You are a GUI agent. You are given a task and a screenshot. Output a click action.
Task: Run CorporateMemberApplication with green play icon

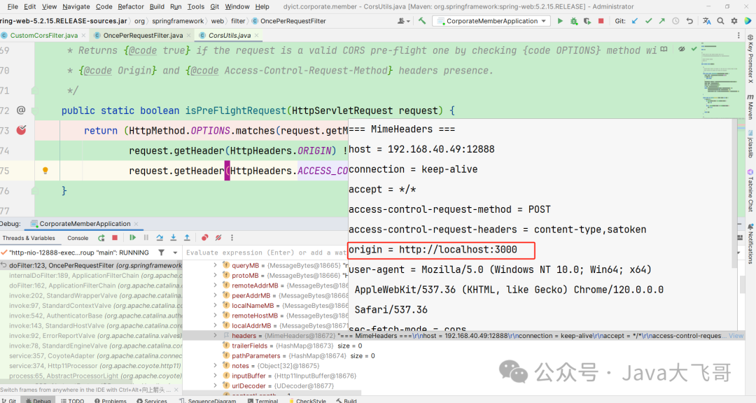click(560, 21)
